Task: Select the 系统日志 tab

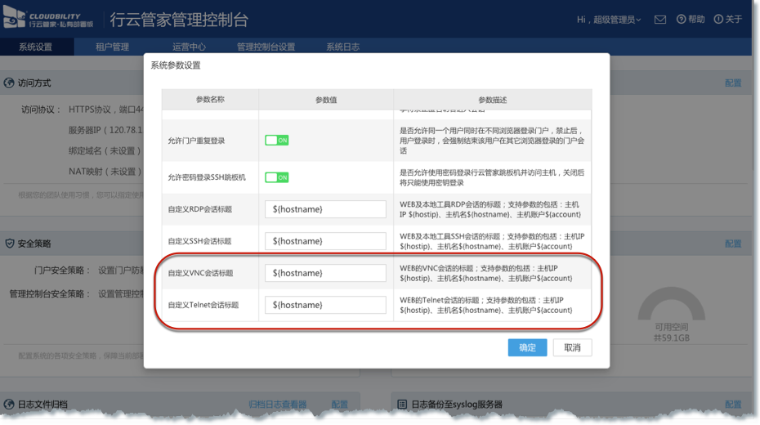Action: (x=342, y=47)
